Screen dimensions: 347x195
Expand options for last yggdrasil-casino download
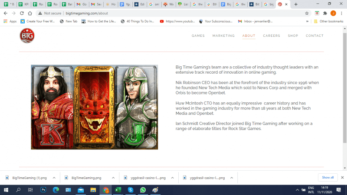(x=232, y=178)
